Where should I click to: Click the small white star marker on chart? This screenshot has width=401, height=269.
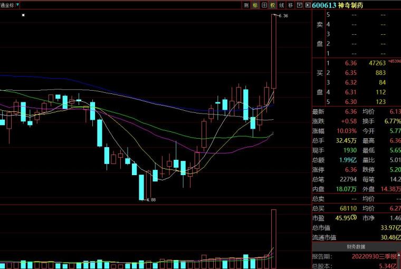point(23,15)
